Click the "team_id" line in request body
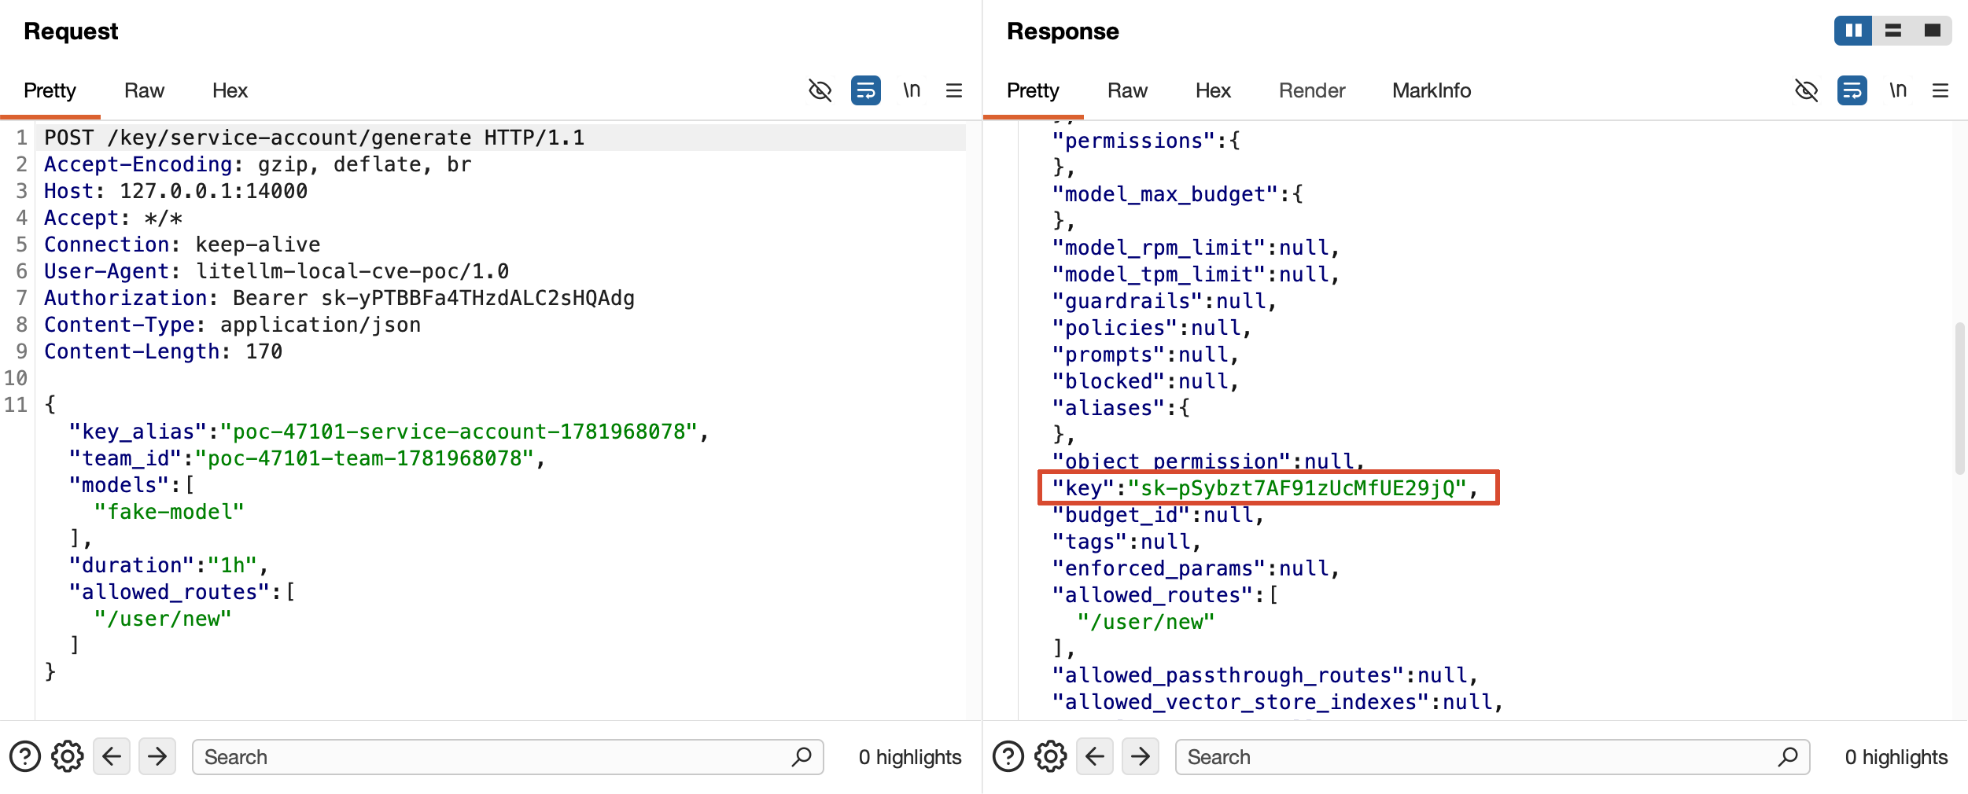This screenshot has width=1968, height=794. pyautogui.click(x=308, y=459)
